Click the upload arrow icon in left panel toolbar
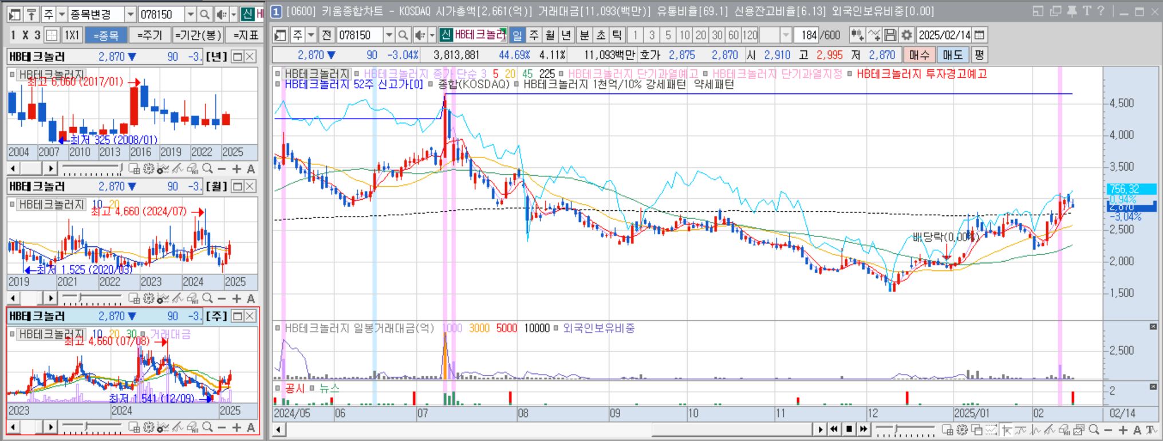1163x441 pixels. coord(31,14)
